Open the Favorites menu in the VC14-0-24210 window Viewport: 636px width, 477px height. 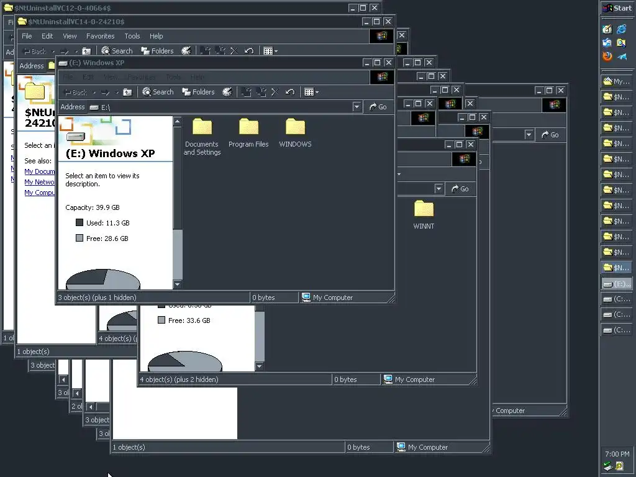tap(100, 36)
